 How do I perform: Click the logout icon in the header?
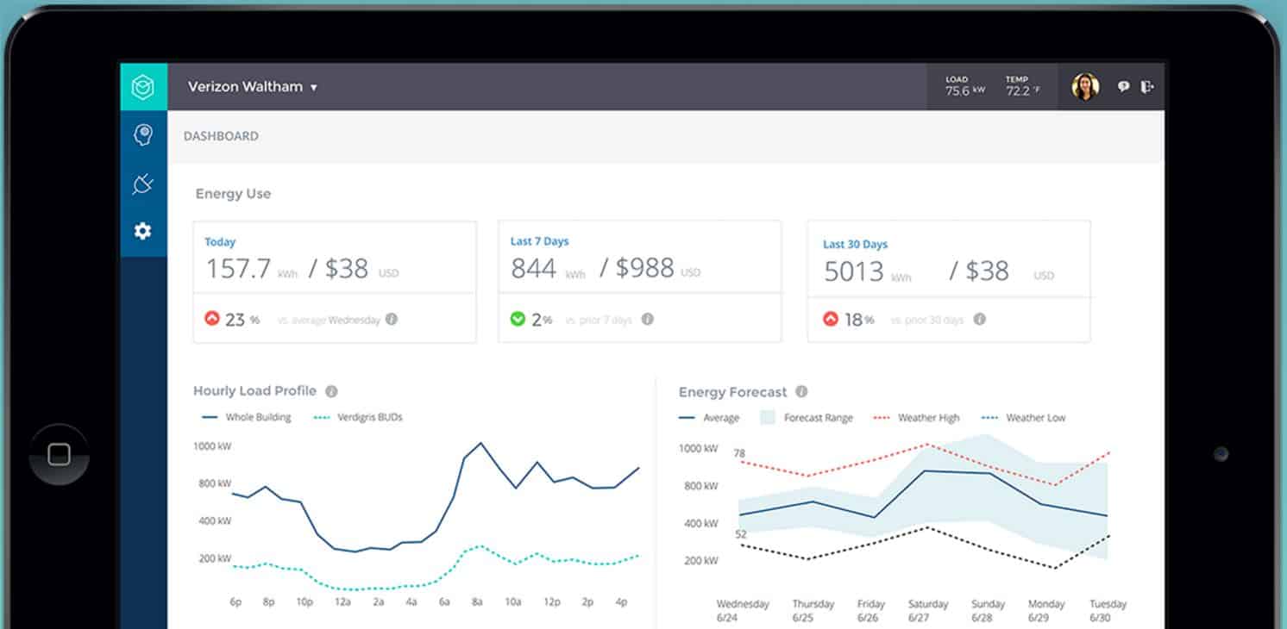[1146, 87]
